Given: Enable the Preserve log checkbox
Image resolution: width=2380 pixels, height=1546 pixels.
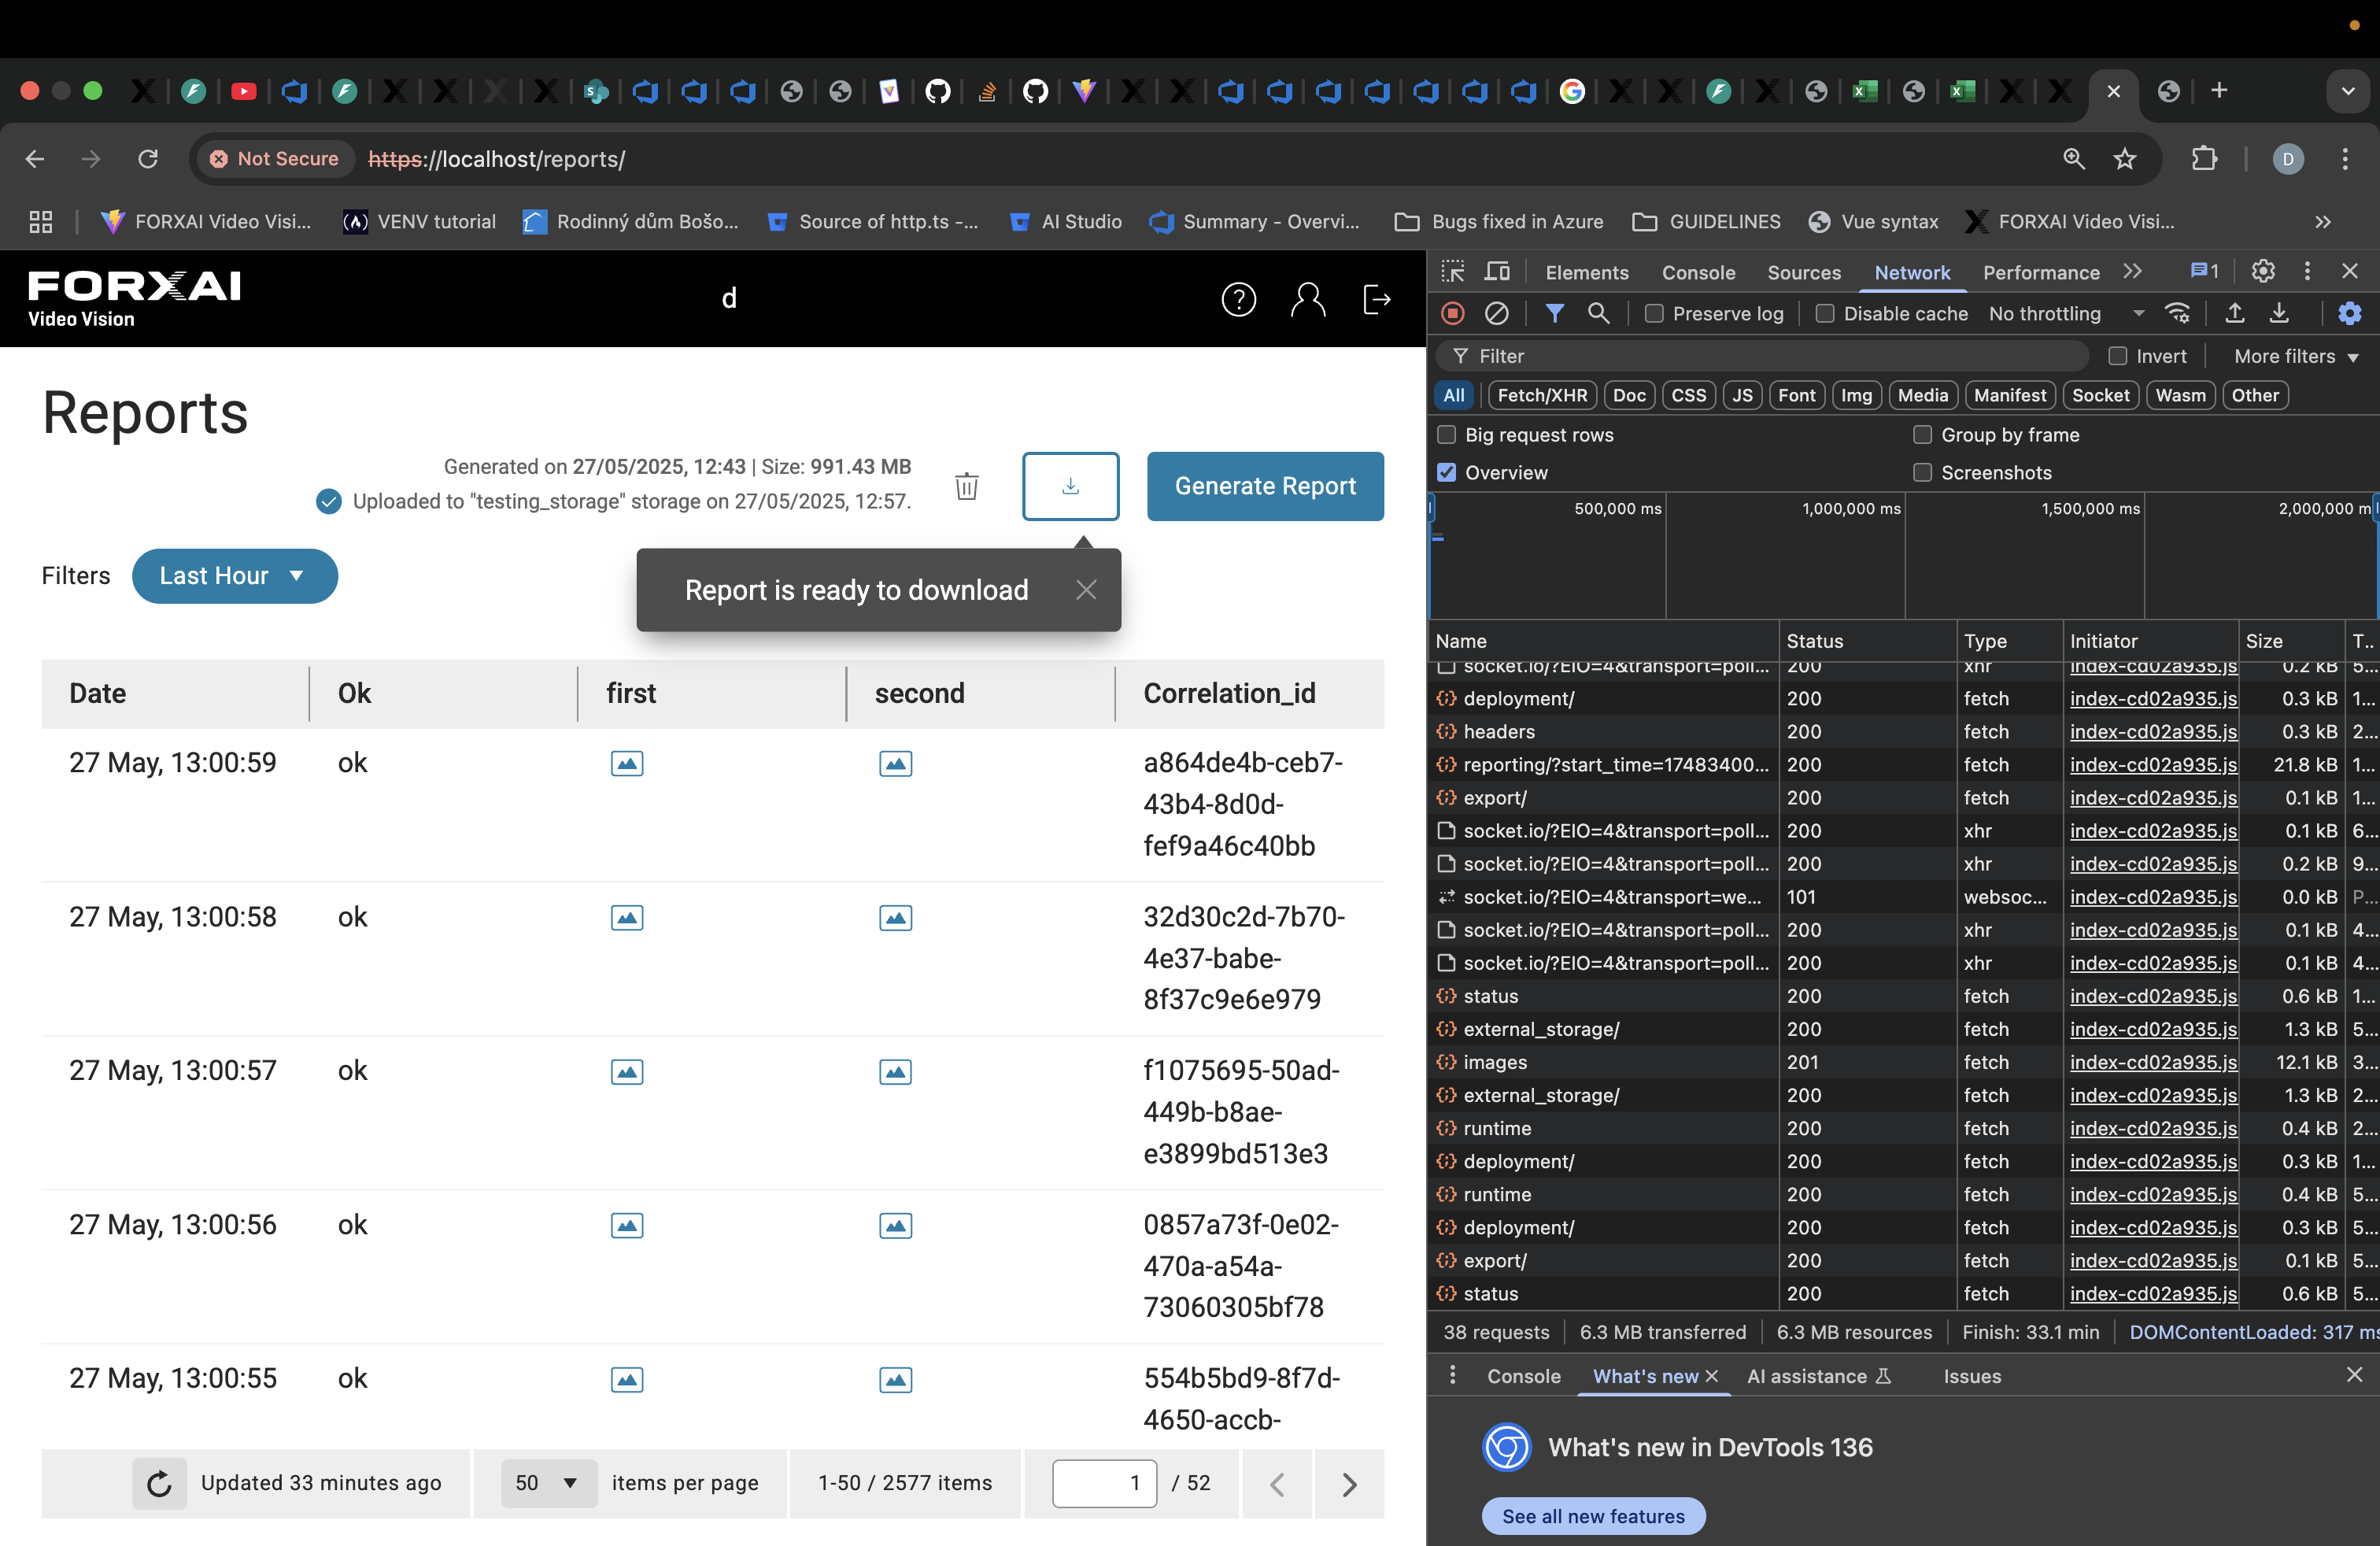Looking at the screenshot, I should pos(1654,314).
